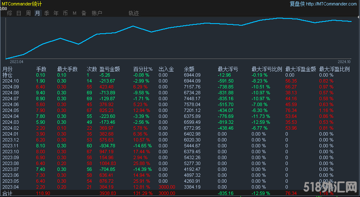Image resolution: width=360 pixels, height=197 pixels.
Task: Switch to the 综 summary tab
Action: click(9, 13)
